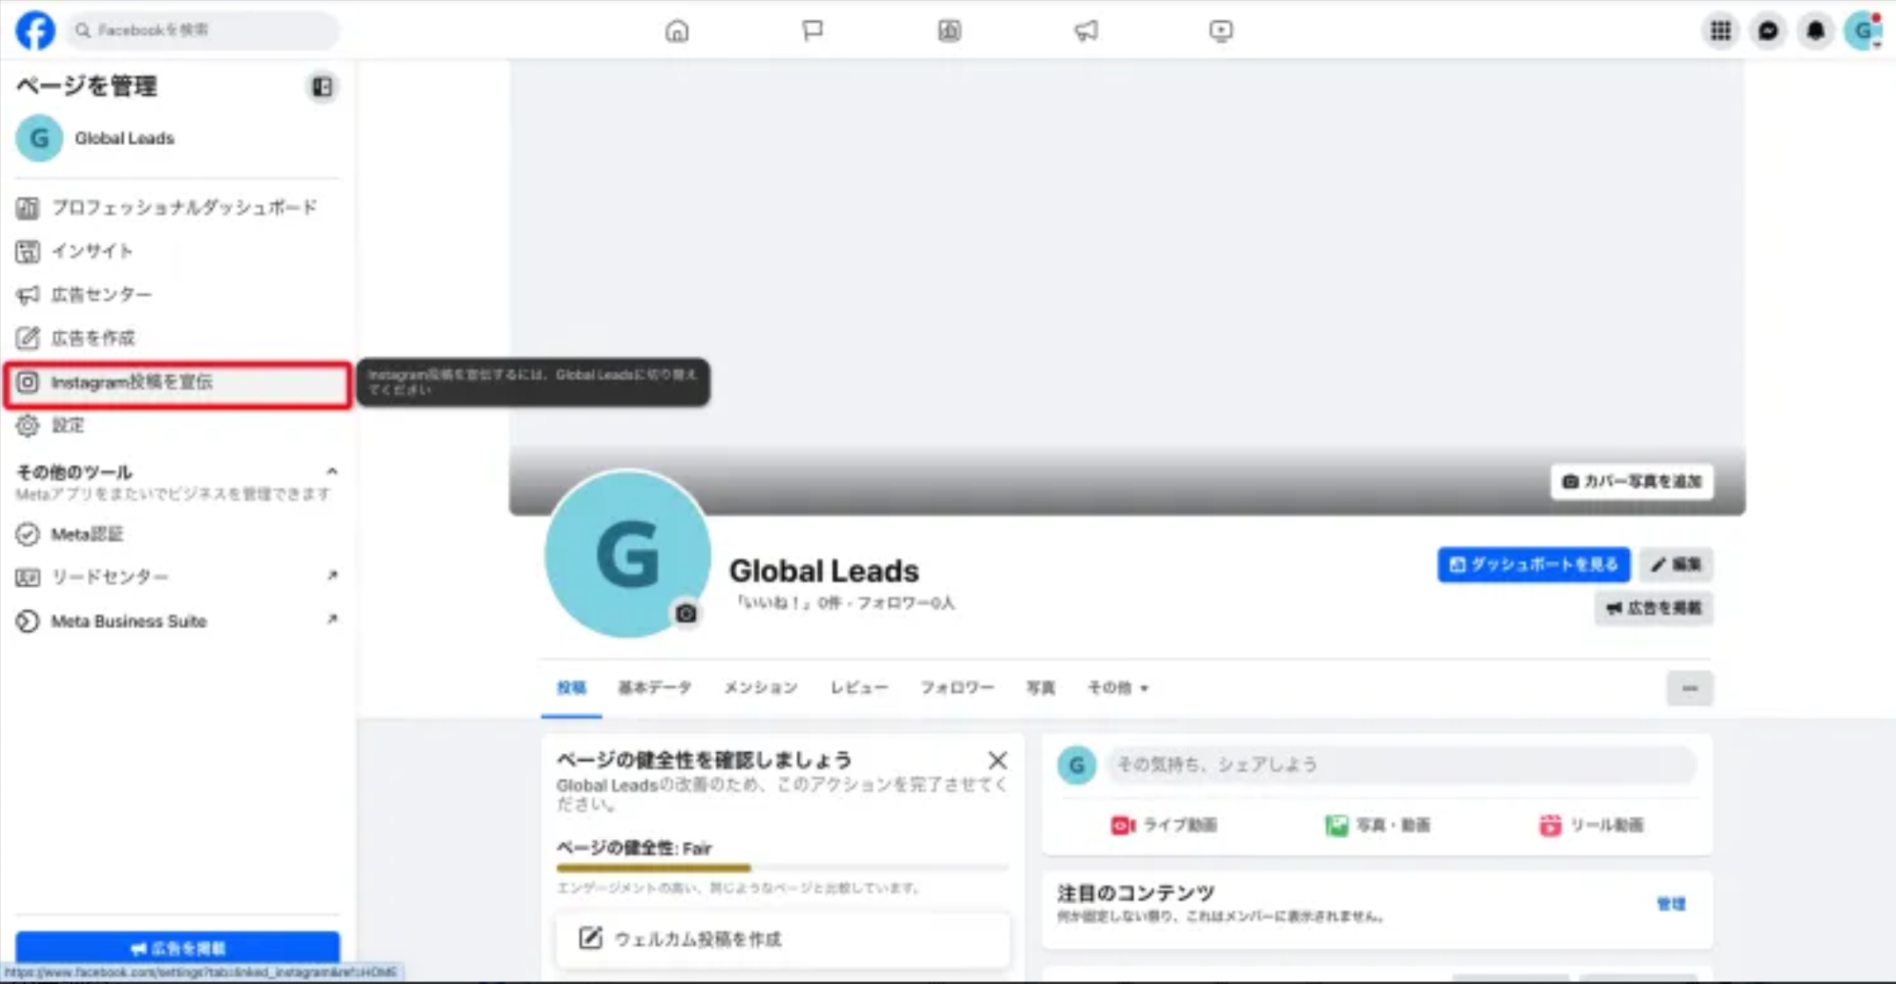Image resolution: width=1896 pixels, height=984 pixels.
Task: Open 広告センター in sidebar
Action: 176,294
